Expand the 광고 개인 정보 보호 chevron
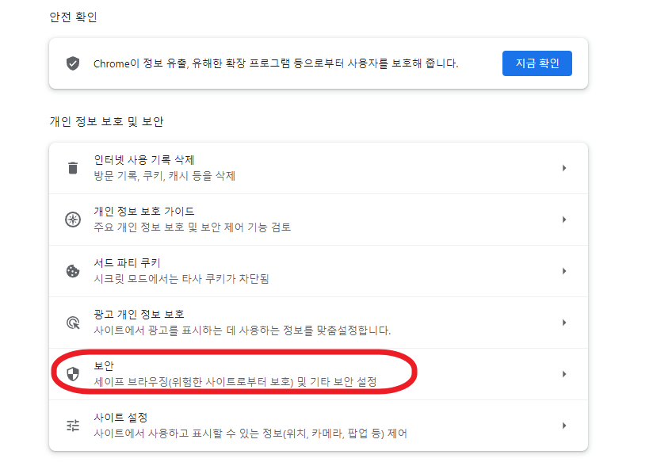The width and height of the screenshot is (653, 466). [564, 322]
